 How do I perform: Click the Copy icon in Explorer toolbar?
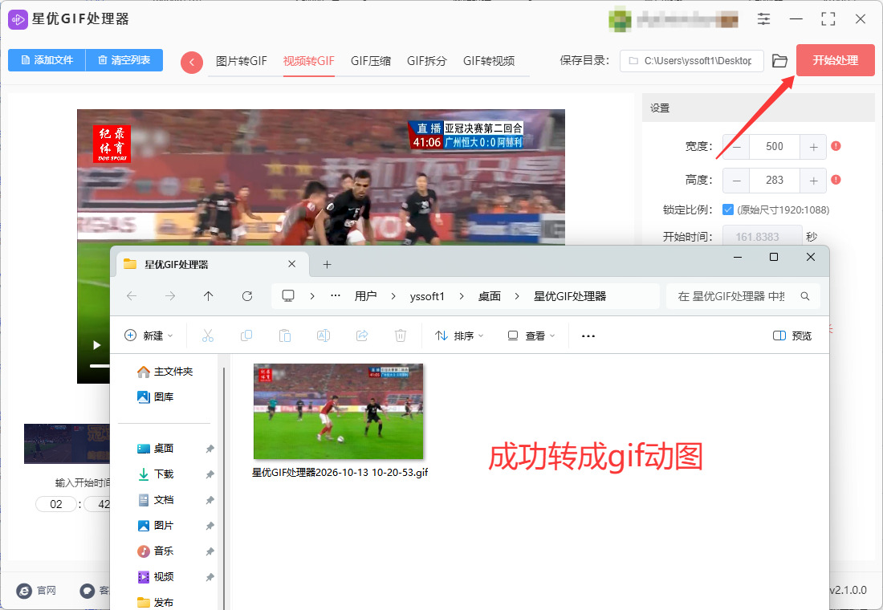tap(246, 335)
